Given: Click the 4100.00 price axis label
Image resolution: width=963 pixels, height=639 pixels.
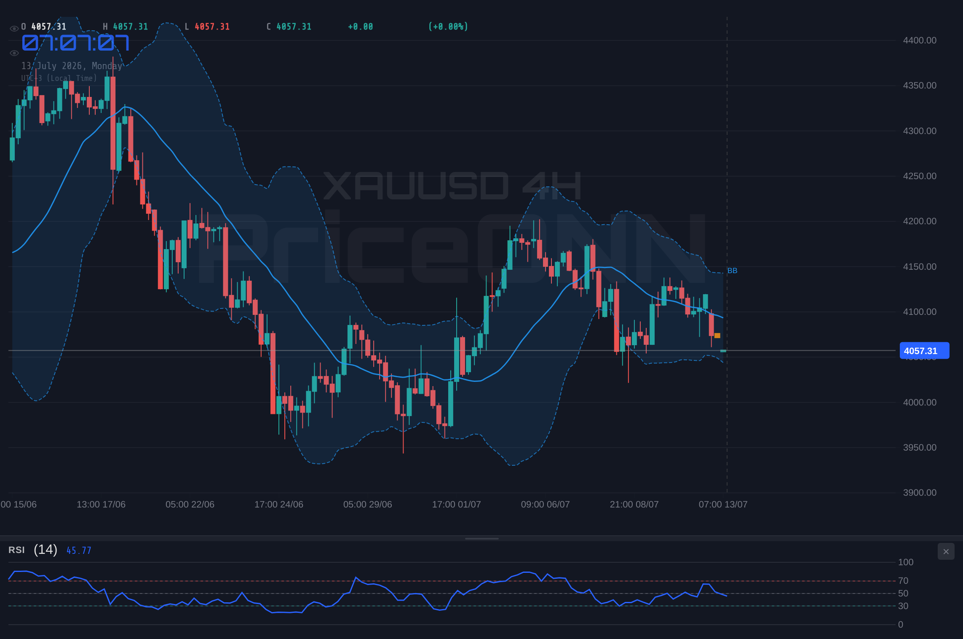Looking at the screenshot, I should coord(920,312).
